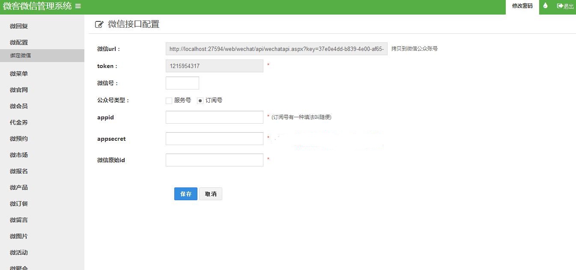This screenshot has width=576, height=270.
Task: Open the 微配置 menu section
Action: click(x=18, y=42)
